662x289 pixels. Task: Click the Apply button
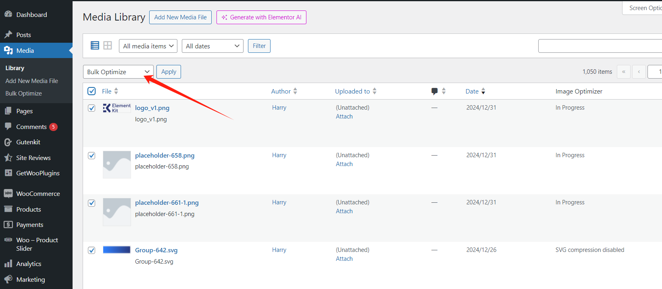pos(169,72)
